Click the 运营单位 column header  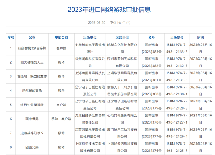point(122,37)
